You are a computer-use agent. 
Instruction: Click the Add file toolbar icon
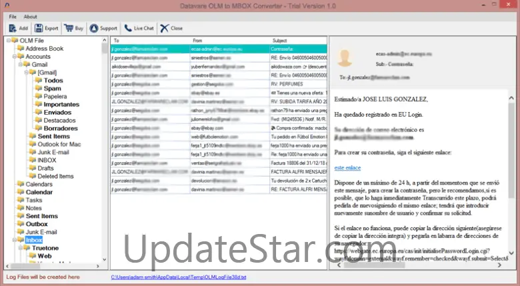(x=13, y=29)
